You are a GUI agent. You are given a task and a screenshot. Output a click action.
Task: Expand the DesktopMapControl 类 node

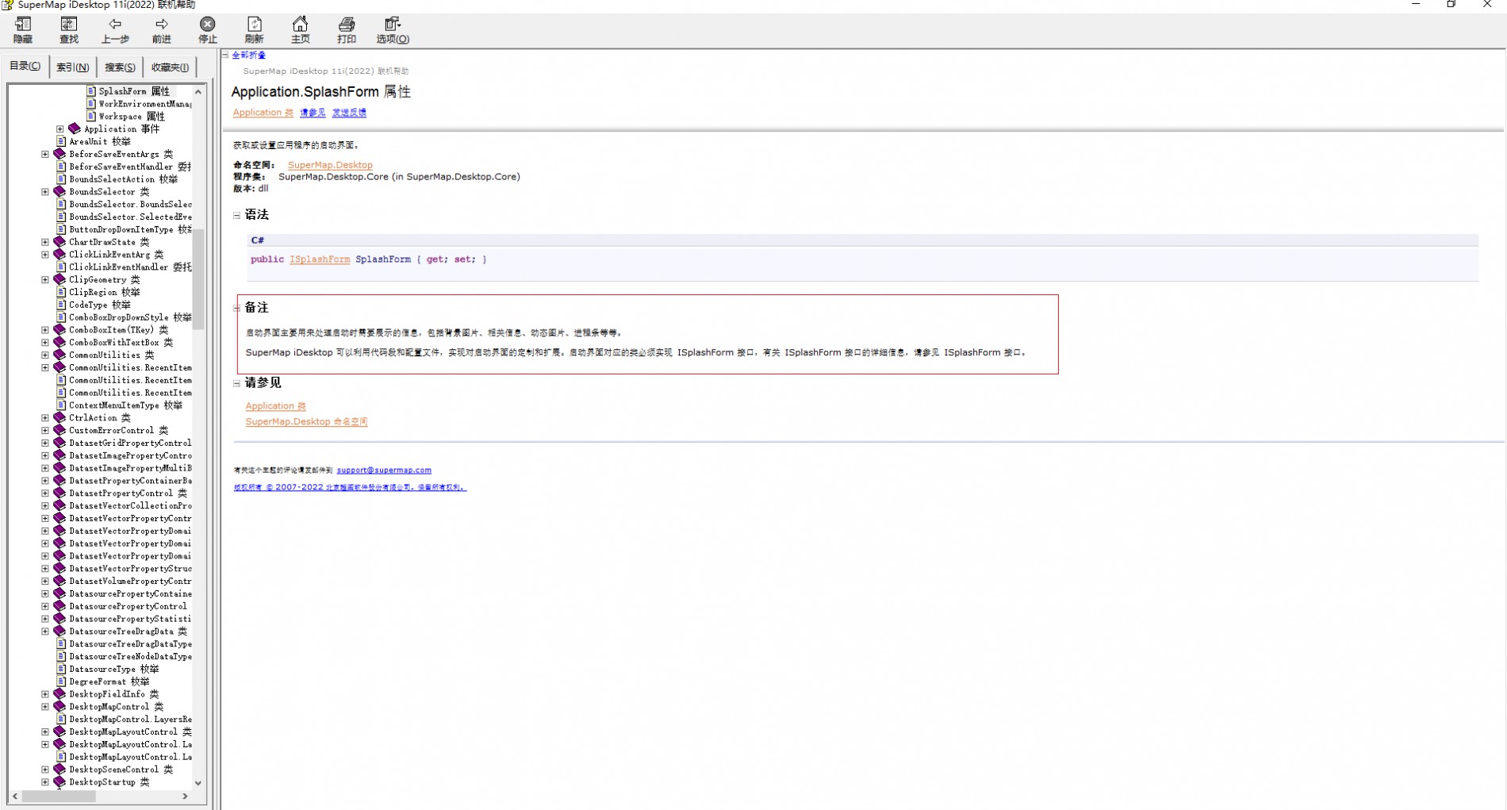45,706
